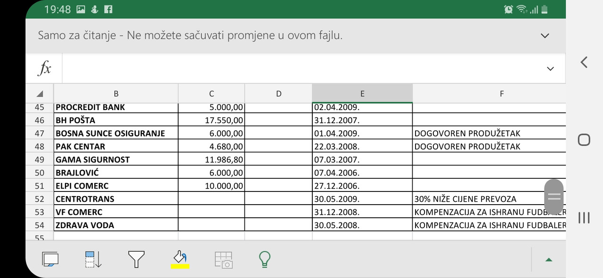This screenshot has height=278, width=603.
Task: Select cell PAK CENTAR
Action: click(116, 146)
